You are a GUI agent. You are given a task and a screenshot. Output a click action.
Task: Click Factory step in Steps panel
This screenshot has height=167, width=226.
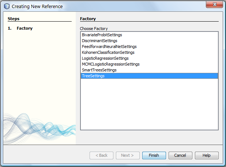[x=25, y=28]
